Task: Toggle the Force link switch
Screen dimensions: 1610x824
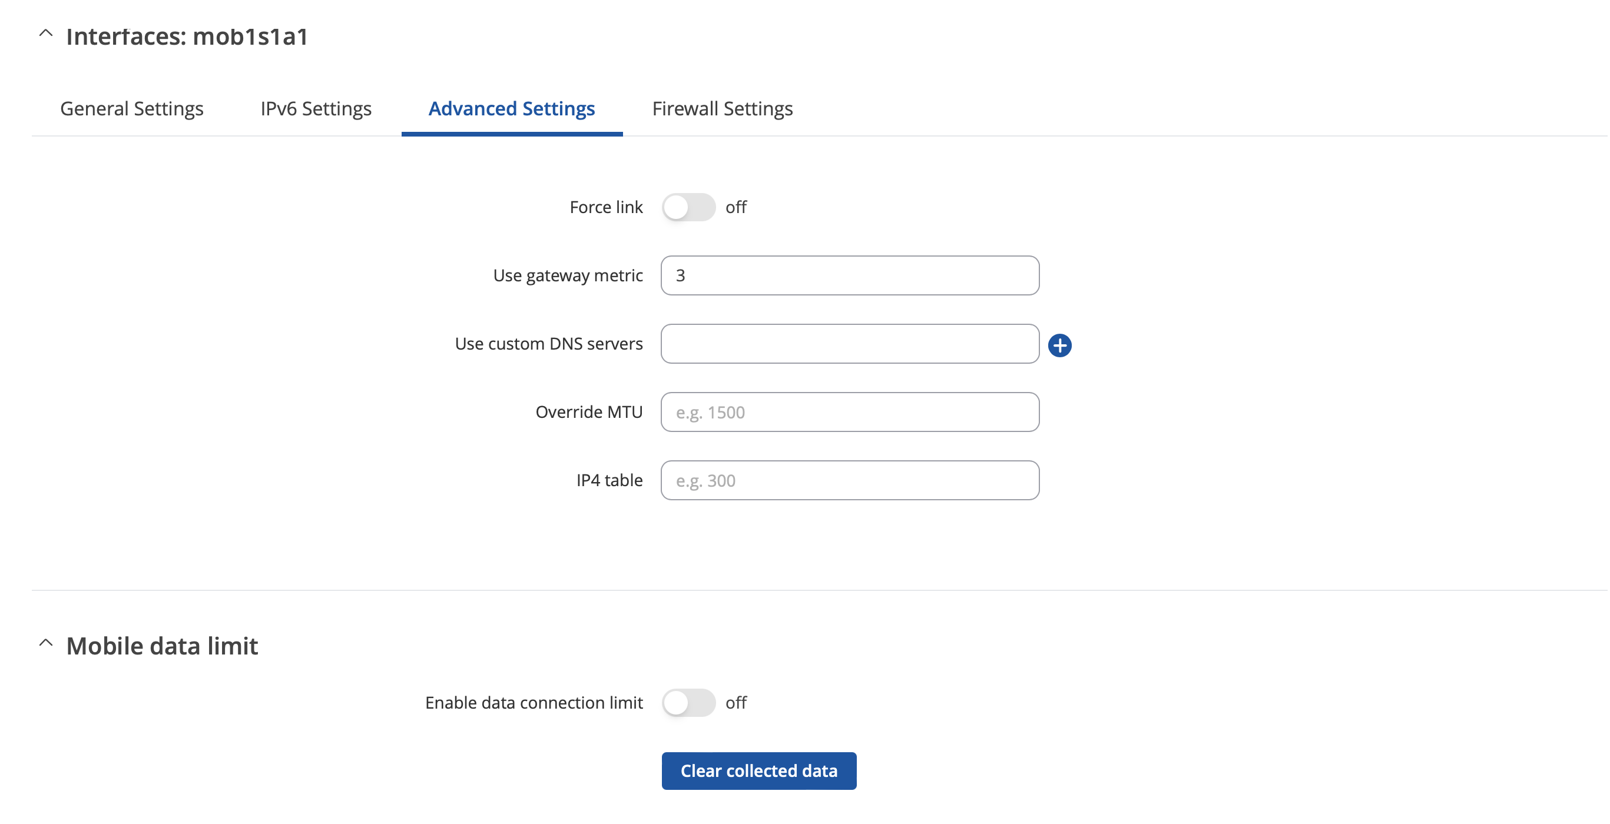Action: tap(688, 207)
